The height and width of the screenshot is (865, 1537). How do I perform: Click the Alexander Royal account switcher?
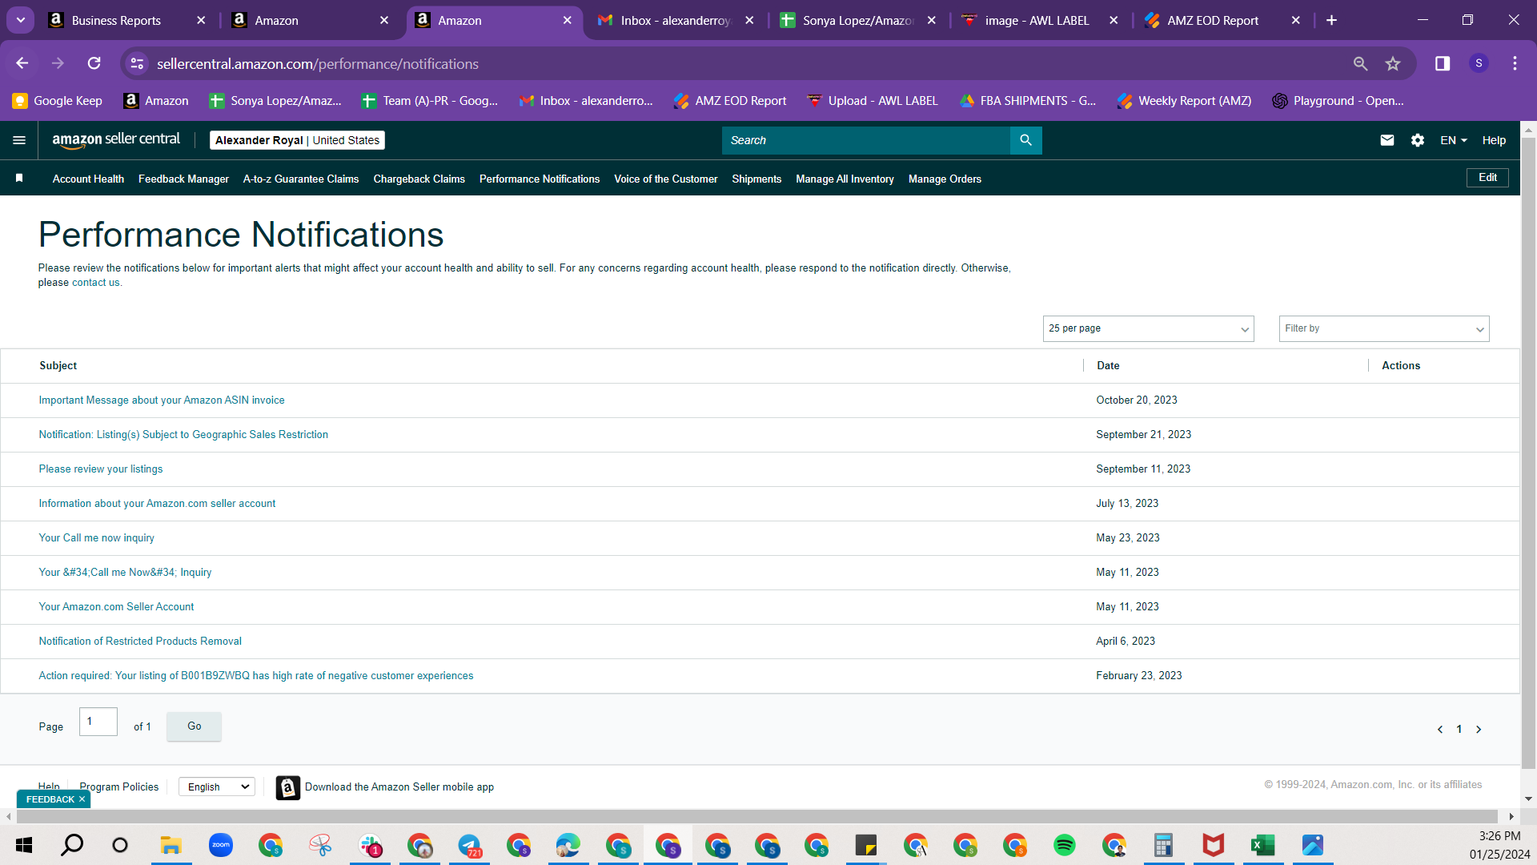click(x=297, y=140)
